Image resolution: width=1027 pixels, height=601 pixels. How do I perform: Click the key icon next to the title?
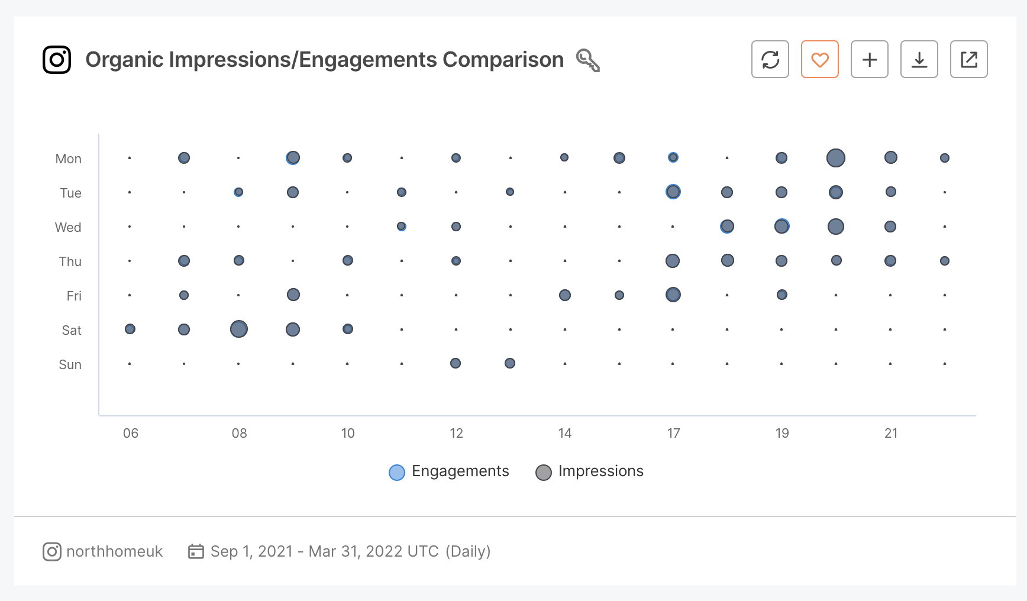pyautogui.click(x=589, y=60)
